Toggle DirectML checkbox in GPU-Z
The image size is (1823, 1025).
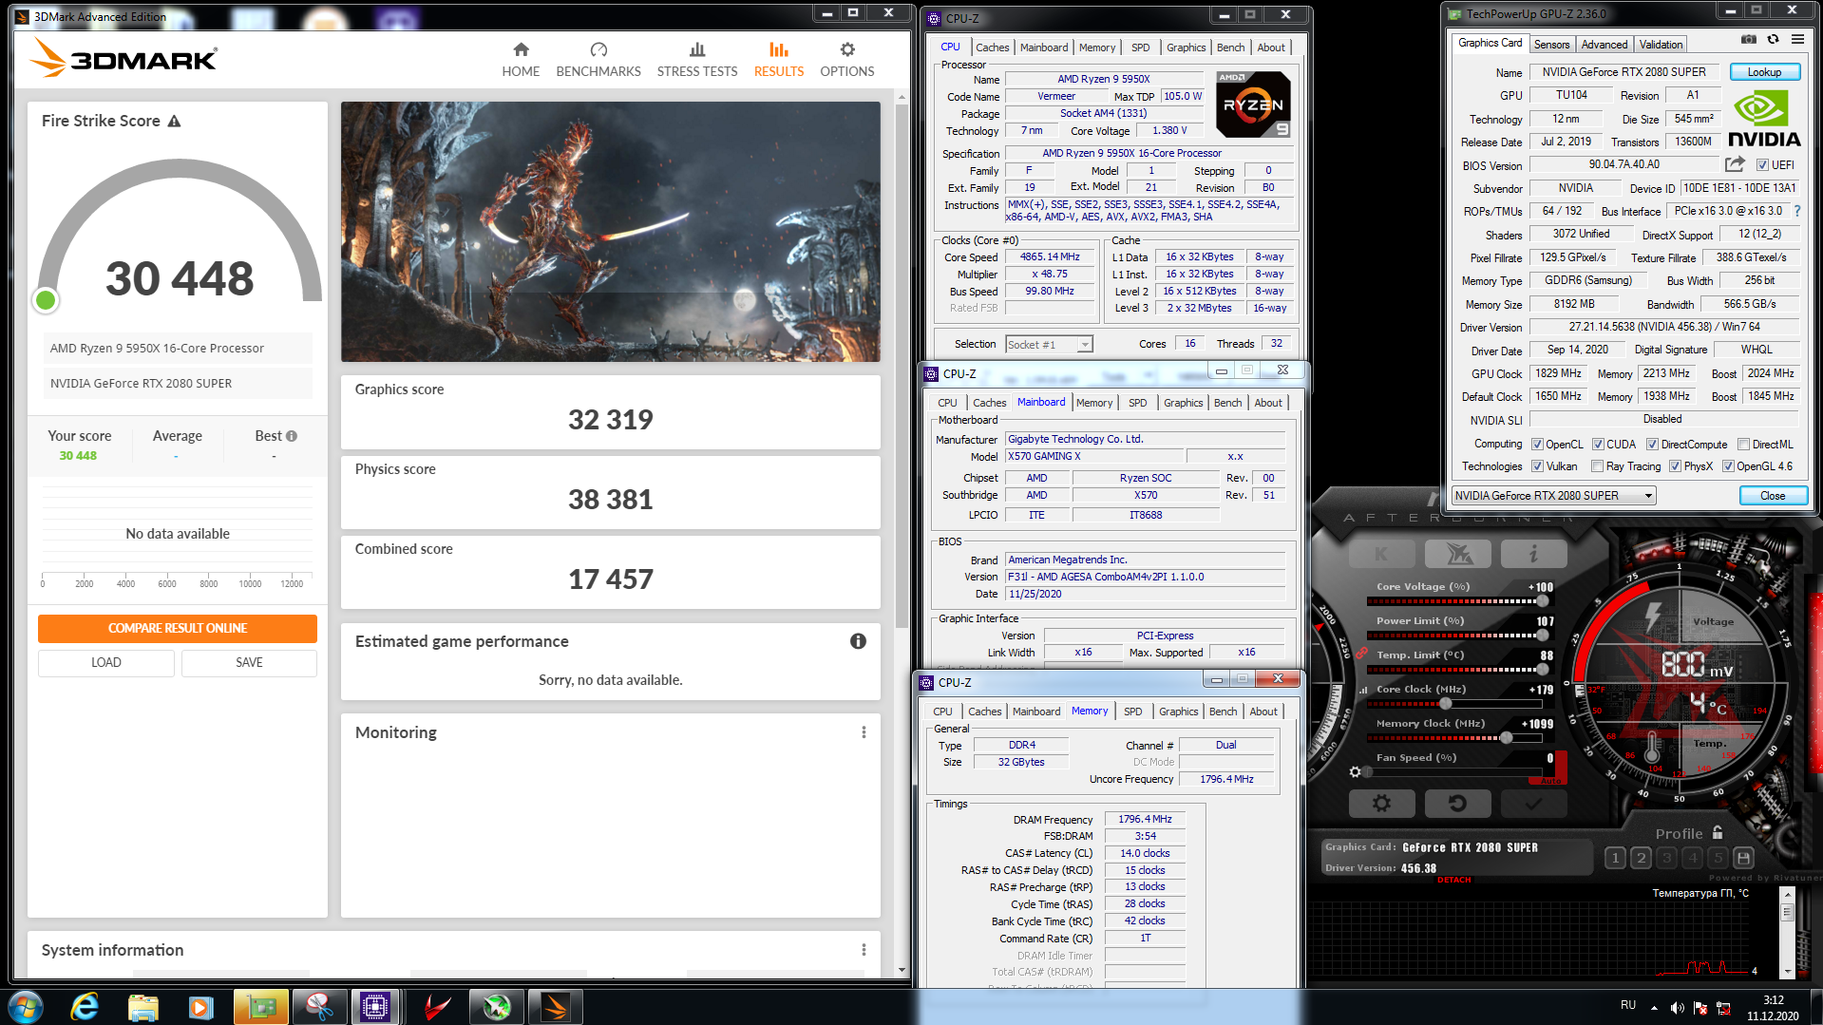coord(1743,445)
